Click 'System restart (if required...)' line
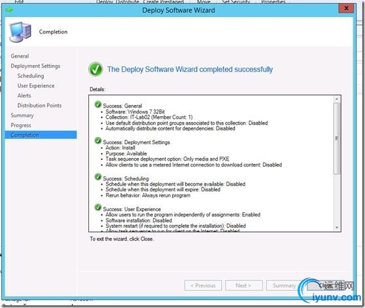 [x=175, y=225]
